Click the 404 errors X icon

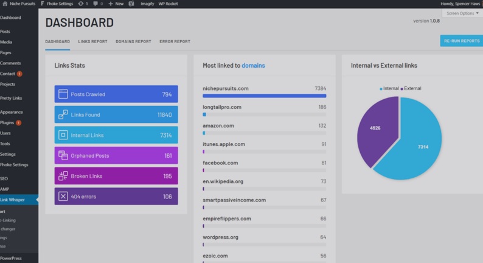pyautogui.click(x=63, y=197)
